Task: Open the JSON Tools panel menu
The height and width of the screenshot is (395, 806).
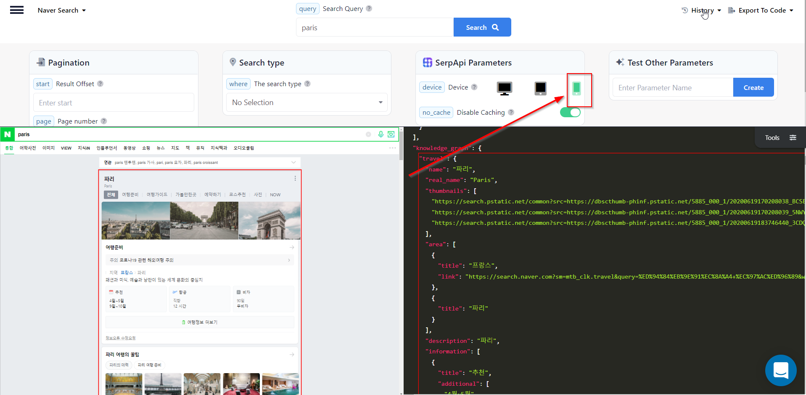Action: (780, 137)
